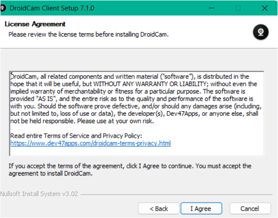Viewport: 278px width, 218px height.
Task: Click the DroidCam icon in the title bar
Action: pos(4,8)
